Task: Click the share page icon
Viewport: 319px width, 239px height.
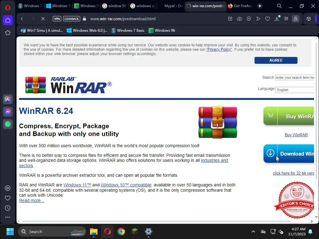Action: (230, 19)
